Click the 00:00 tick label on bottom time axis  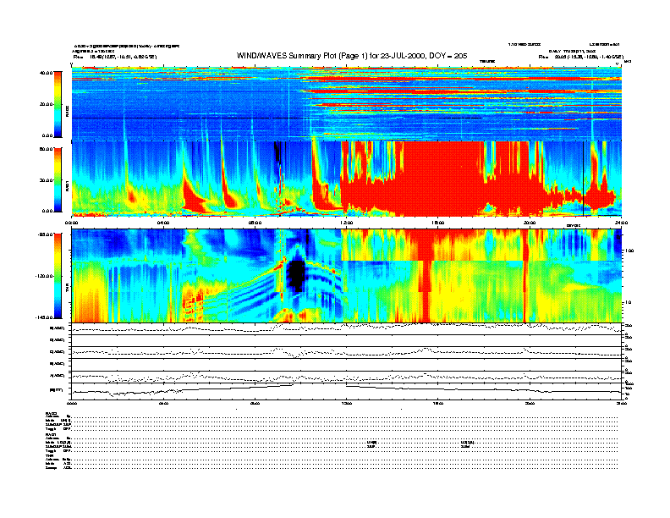click(72, 403)
